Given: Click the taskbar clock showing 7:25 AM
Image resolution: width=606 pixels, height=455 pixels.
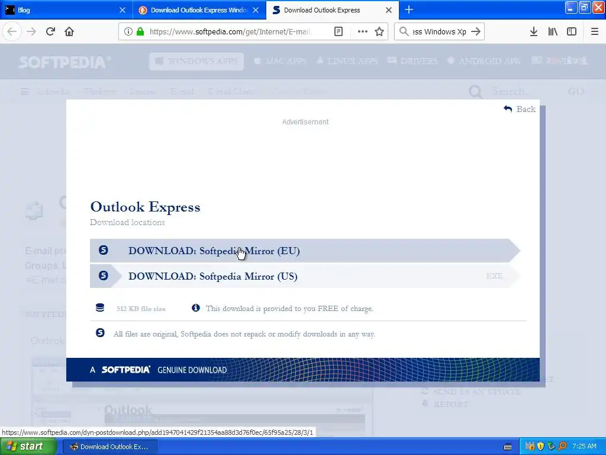Looking at the screenshot, I should pos(584,447).
